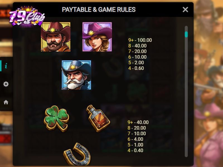Open the settings gear in sidebar
Screen dimensions: 223x167
click(6, 84)
